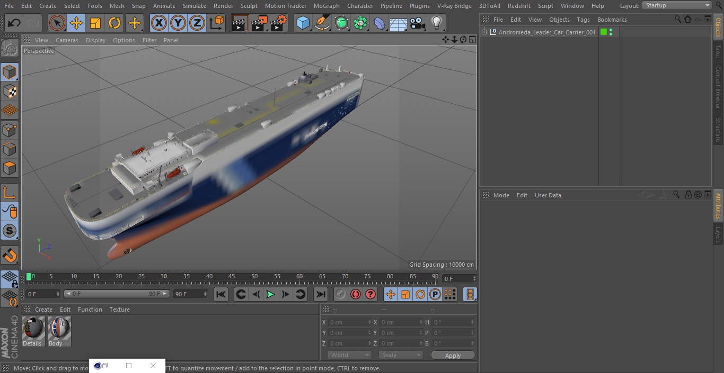Toggle Rotation keyframe recording
The height and width of the screenshot is (373, 724).
(420, 294)
